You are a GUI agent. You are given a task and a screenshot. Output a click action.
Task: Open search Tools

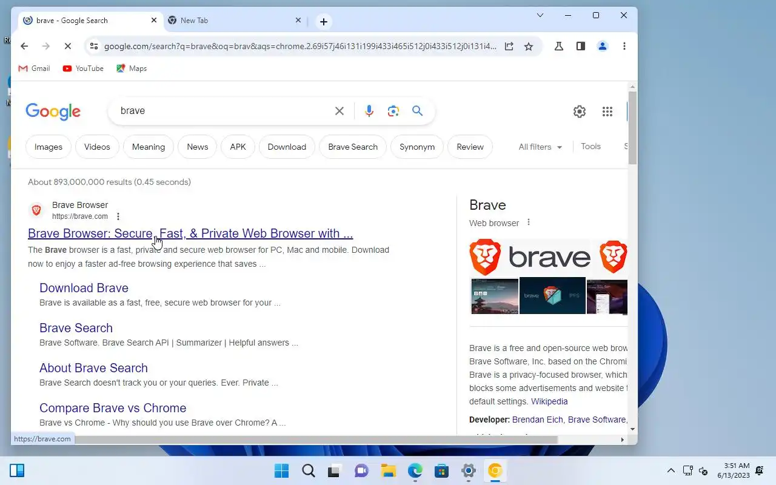click(590, 146)
